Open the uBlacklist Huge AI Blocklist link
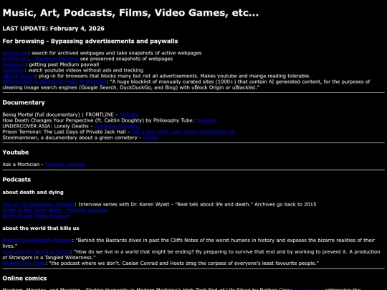The width and height of the screenshot is (387, 290). (x=54, y=82)
